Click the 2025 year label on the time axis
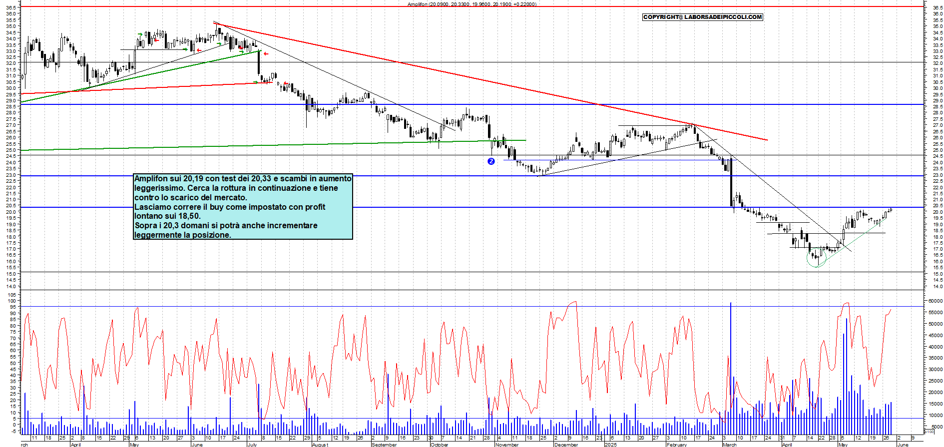 point(610,445)
